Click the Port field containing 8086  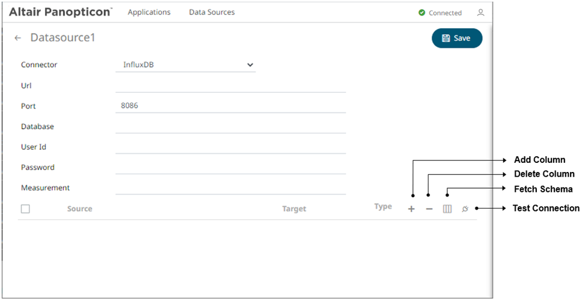pyautogui.click(x=230, y=106)
